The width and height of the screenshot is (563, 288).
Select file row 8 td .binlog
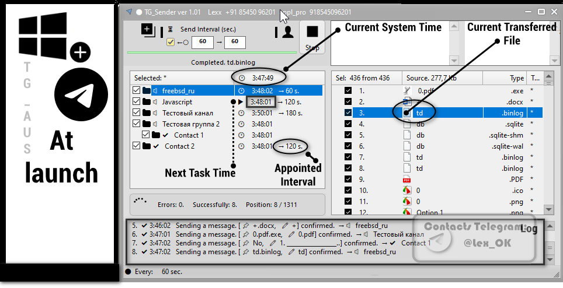click(437, 168)
